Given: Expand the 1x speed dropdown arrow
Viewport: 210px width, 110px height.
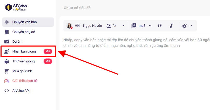Looking at the screenshot, I should [x=124, y=26].
